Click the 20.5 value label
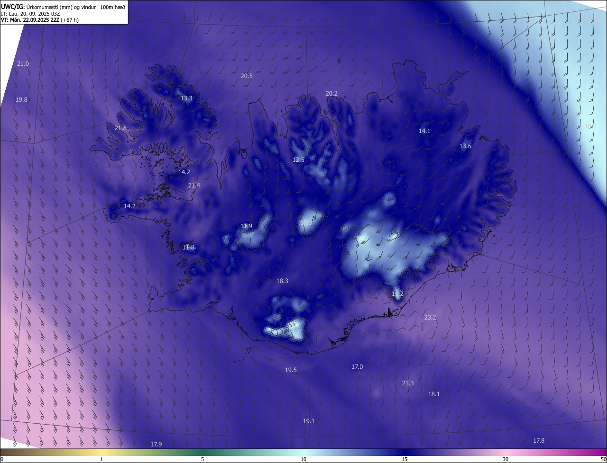Image resolution: width=607 pixels, height=463 pixels. [247, 76]
